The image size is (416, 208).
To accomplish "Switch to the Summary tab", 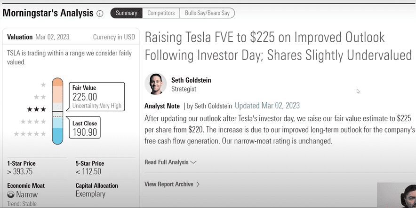I will coord(126,13).
